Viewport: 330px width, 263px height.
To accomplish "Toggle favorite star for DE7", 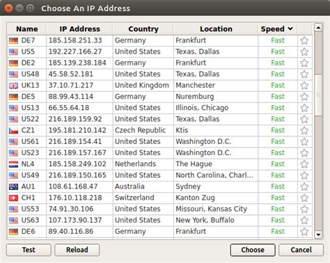I will 304,40.
